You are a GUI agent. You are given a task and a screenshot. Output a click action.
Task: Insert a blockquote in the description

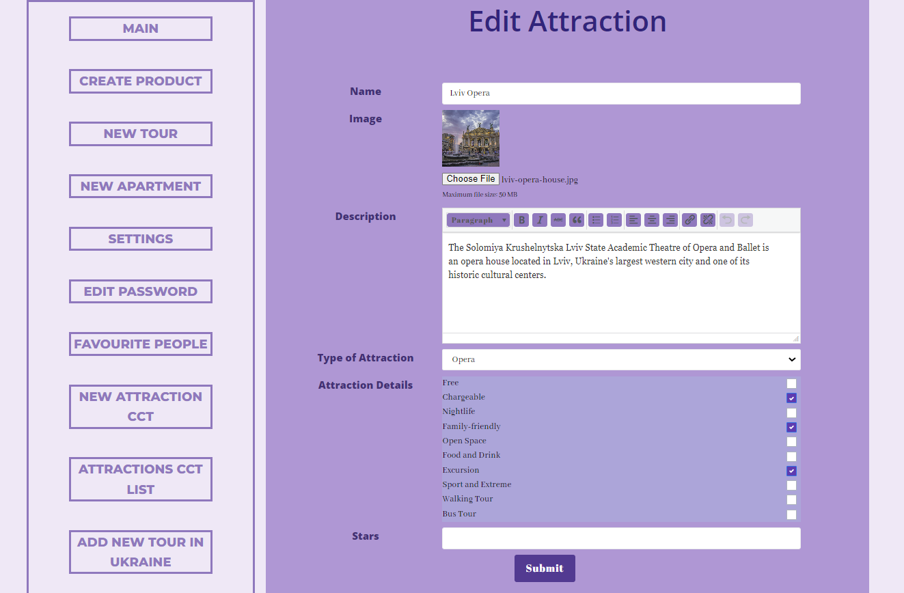click(x=577, y=220)
